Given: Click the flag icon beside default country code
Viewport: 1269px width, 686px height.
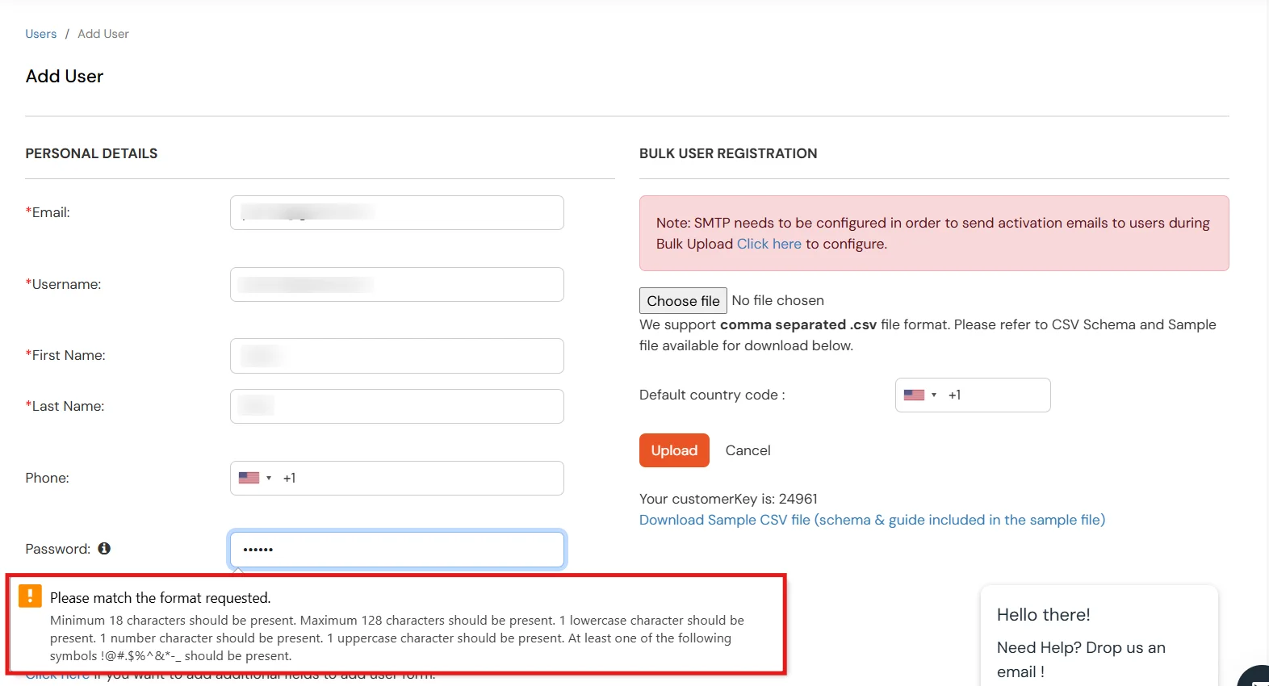Looking at the screenshot, I should click(x=913, y=395).
